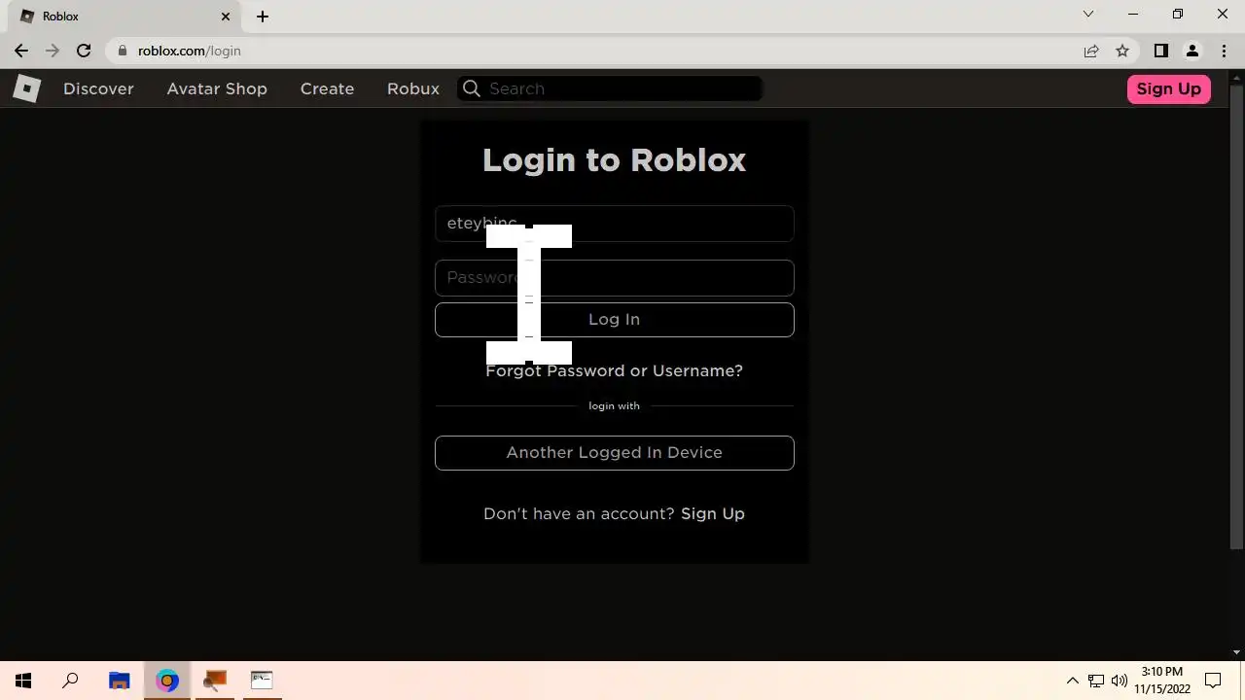Click Sign Up link below login form
The width and height of the screenshot is (1245, 700).
point(713,513)
